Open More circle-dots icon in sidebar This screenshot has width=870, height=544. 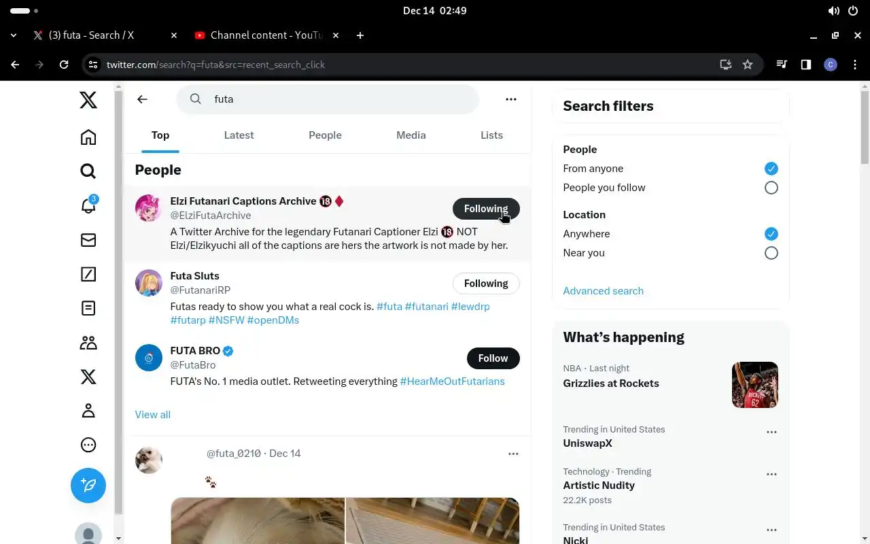pos(88,445)
